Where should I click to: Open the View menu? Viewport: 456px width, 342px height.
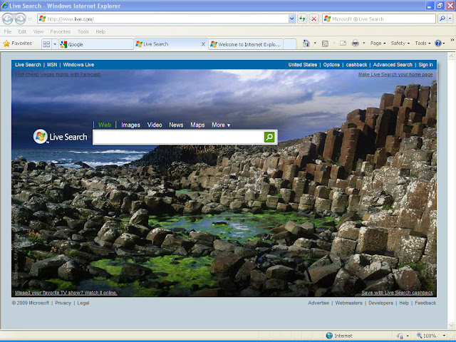point(38,31)
